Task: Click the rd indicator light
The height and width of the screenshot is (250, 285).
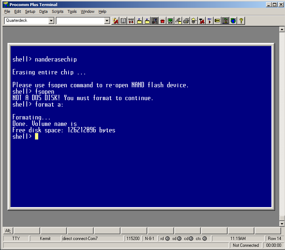Action: tap(167, 239)
